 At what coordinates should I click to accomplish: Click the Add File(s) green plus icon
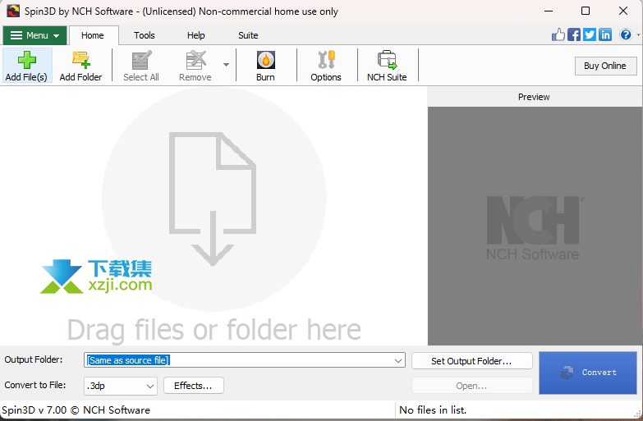tap(26, 60)
